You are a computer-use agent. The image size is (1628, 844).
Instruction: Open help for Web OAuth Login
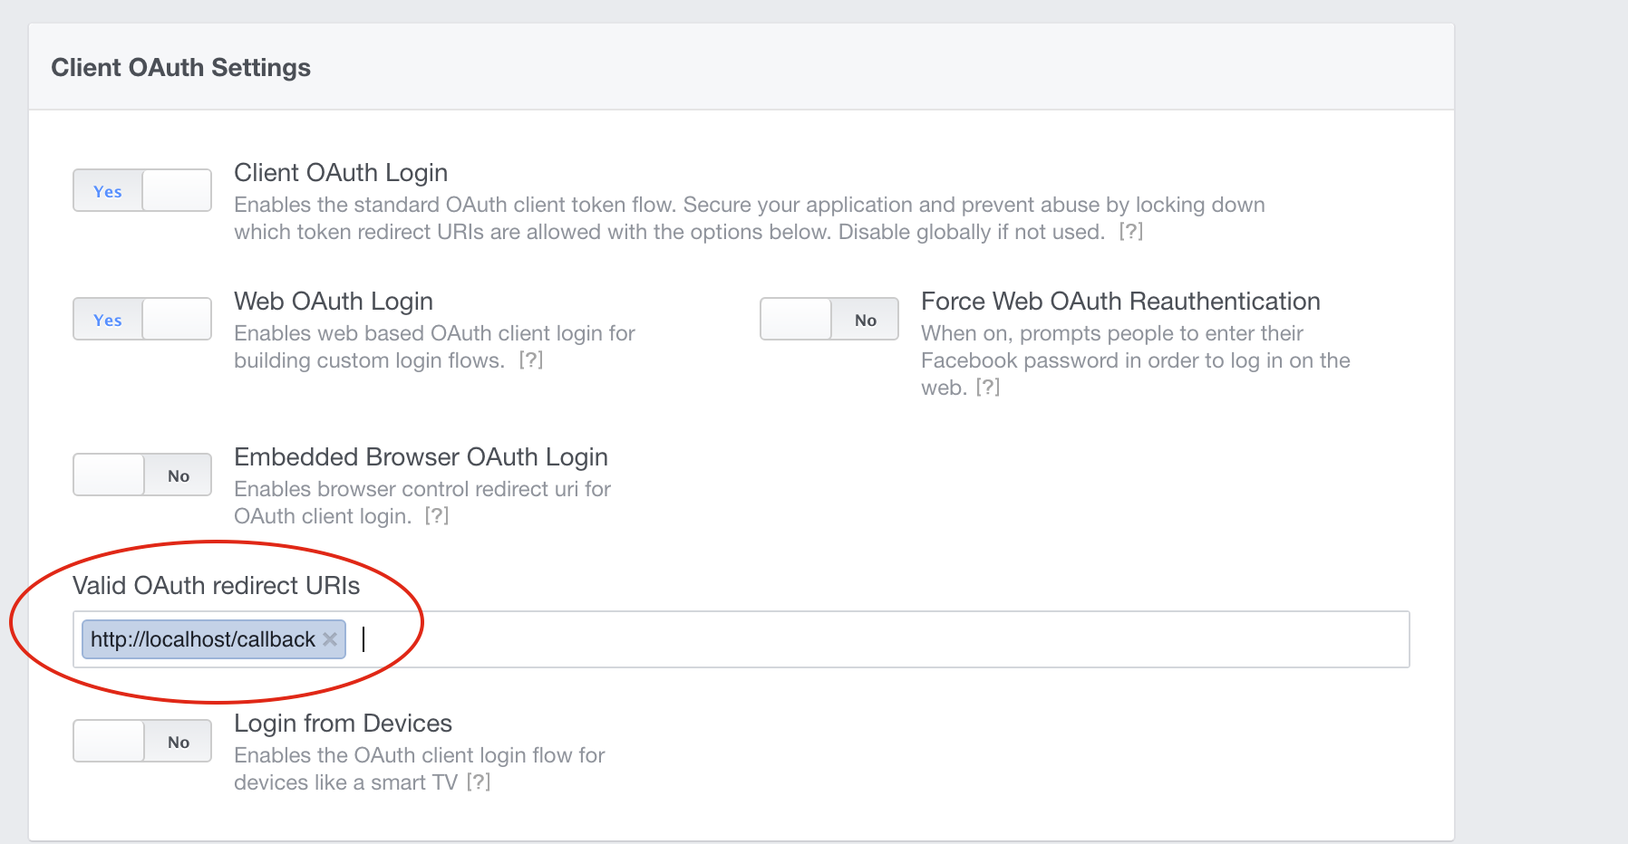531,360
